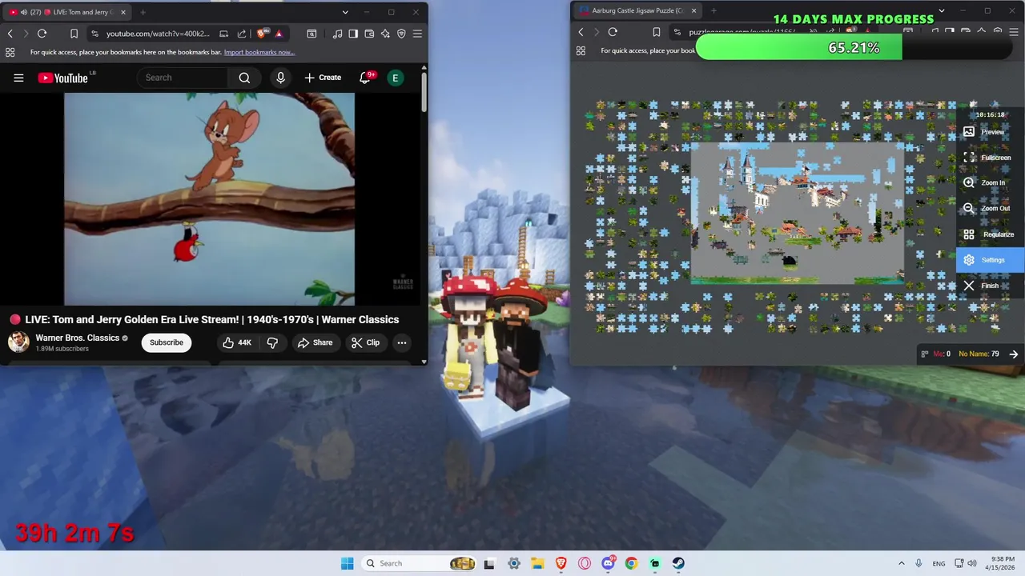Open the tab search dropdown in the YouTube window

click(345, 12)
